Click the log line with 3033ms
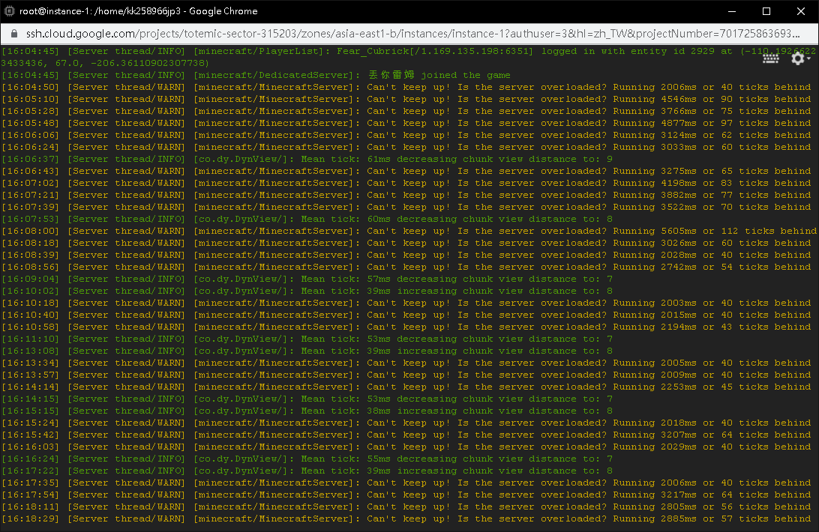819x532 pixels. [406, 147]
